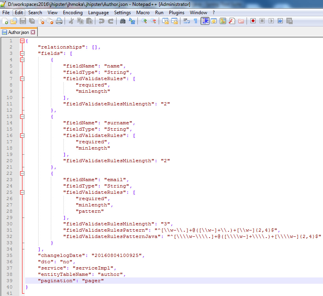This screenshot has width=323, height=296.
Task: Open the File menu
Action: pos(6,13)
